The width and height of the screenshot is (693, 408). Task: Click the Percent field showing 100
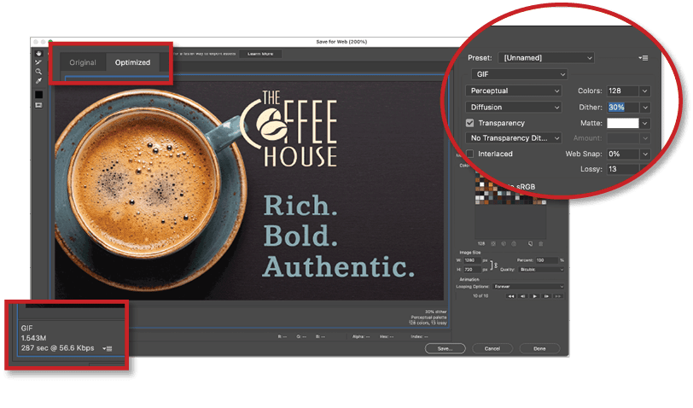[x=547, y=260]
